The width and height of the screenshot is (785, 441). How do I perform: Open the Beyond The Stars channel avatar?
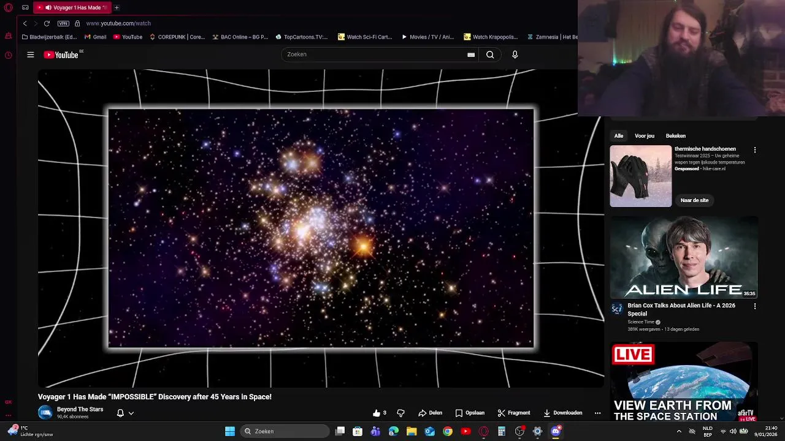45,412
